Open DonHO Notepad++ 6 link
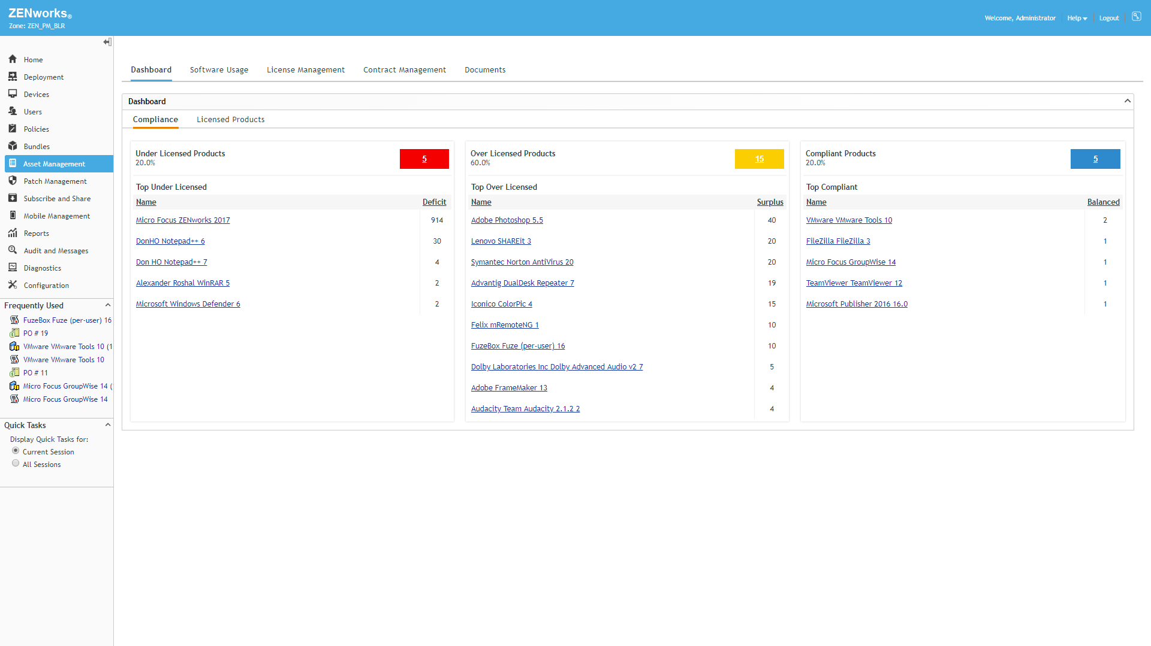The image size is (1151, 646). [x=170, y=241]
